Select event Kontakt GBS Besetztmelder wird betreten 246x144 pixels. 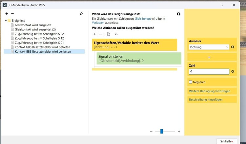point(42,47)
